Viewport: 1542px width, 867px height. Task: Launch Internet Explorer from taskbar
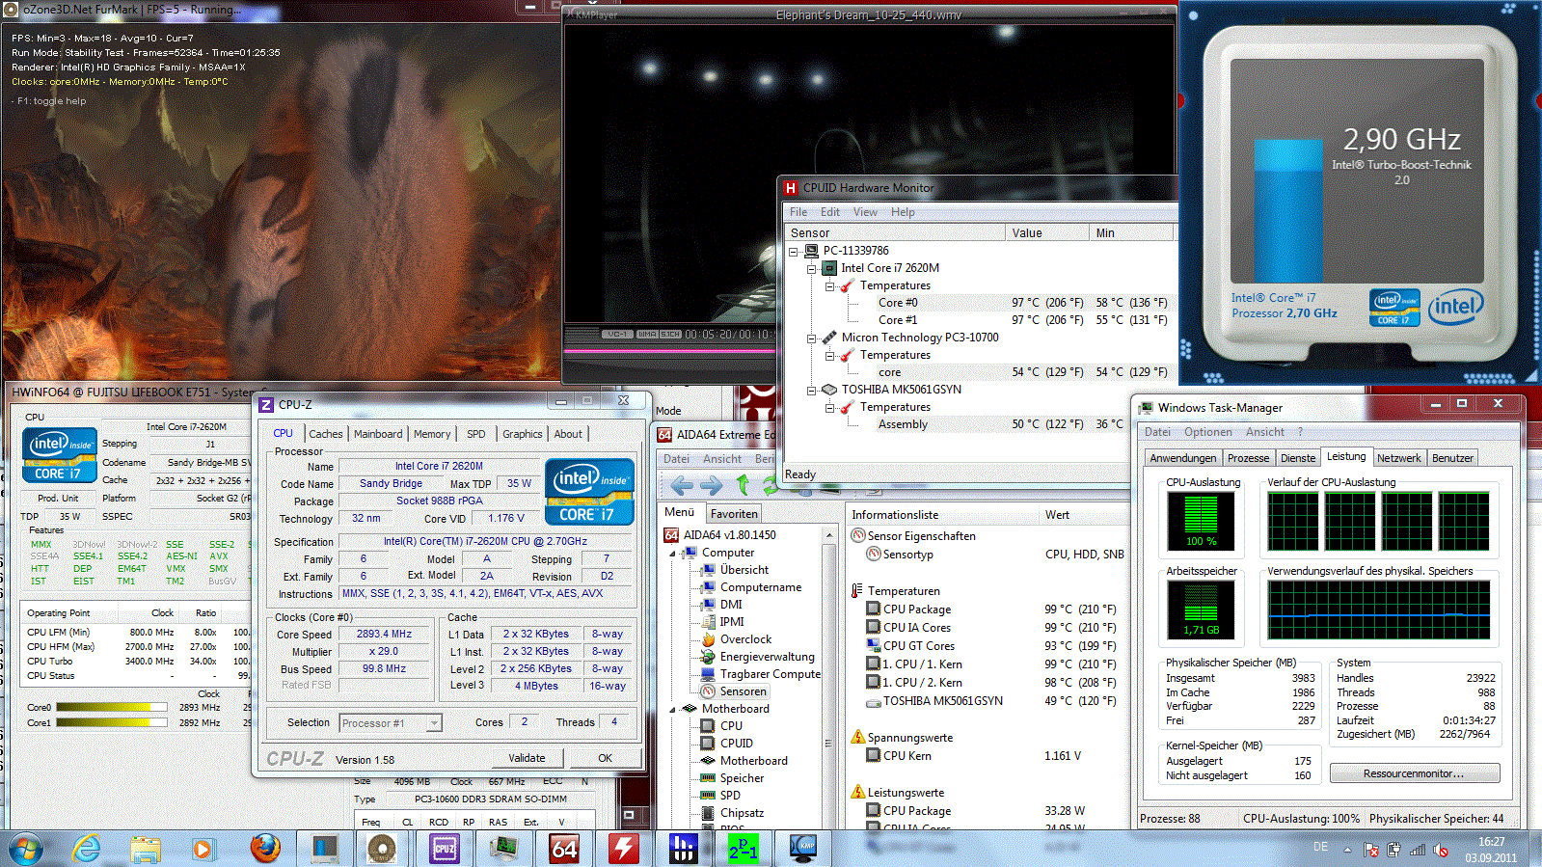[87, 849]
